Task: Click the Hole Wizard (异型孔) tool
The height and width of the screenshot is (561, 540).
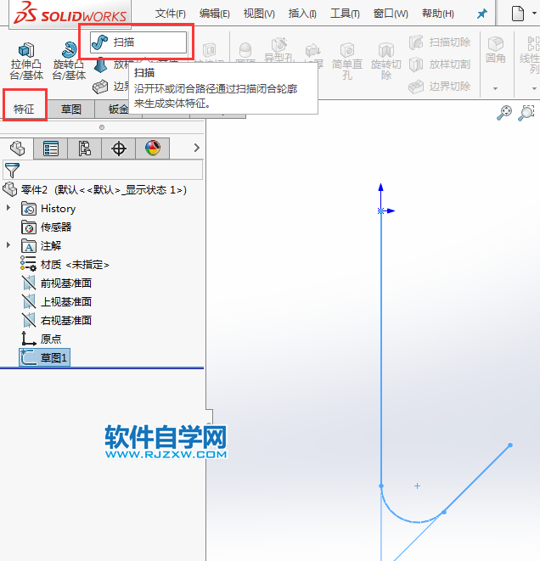Action: click(279, 49)
